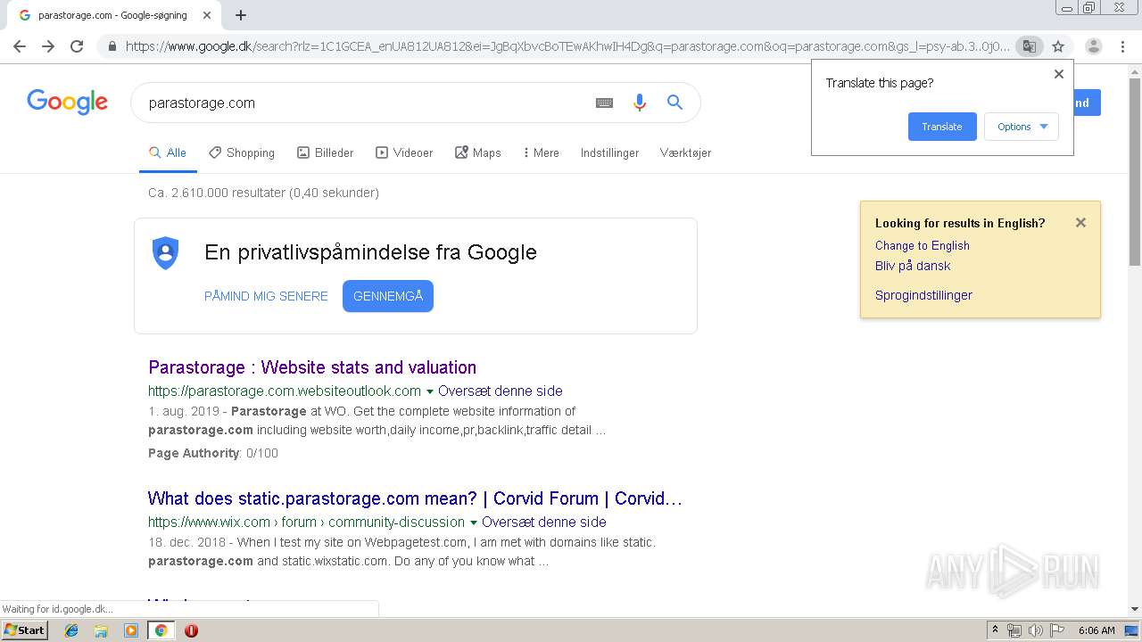Click the network tray icon
The height and width of the screenshot is (642, 1142).
1014,630
